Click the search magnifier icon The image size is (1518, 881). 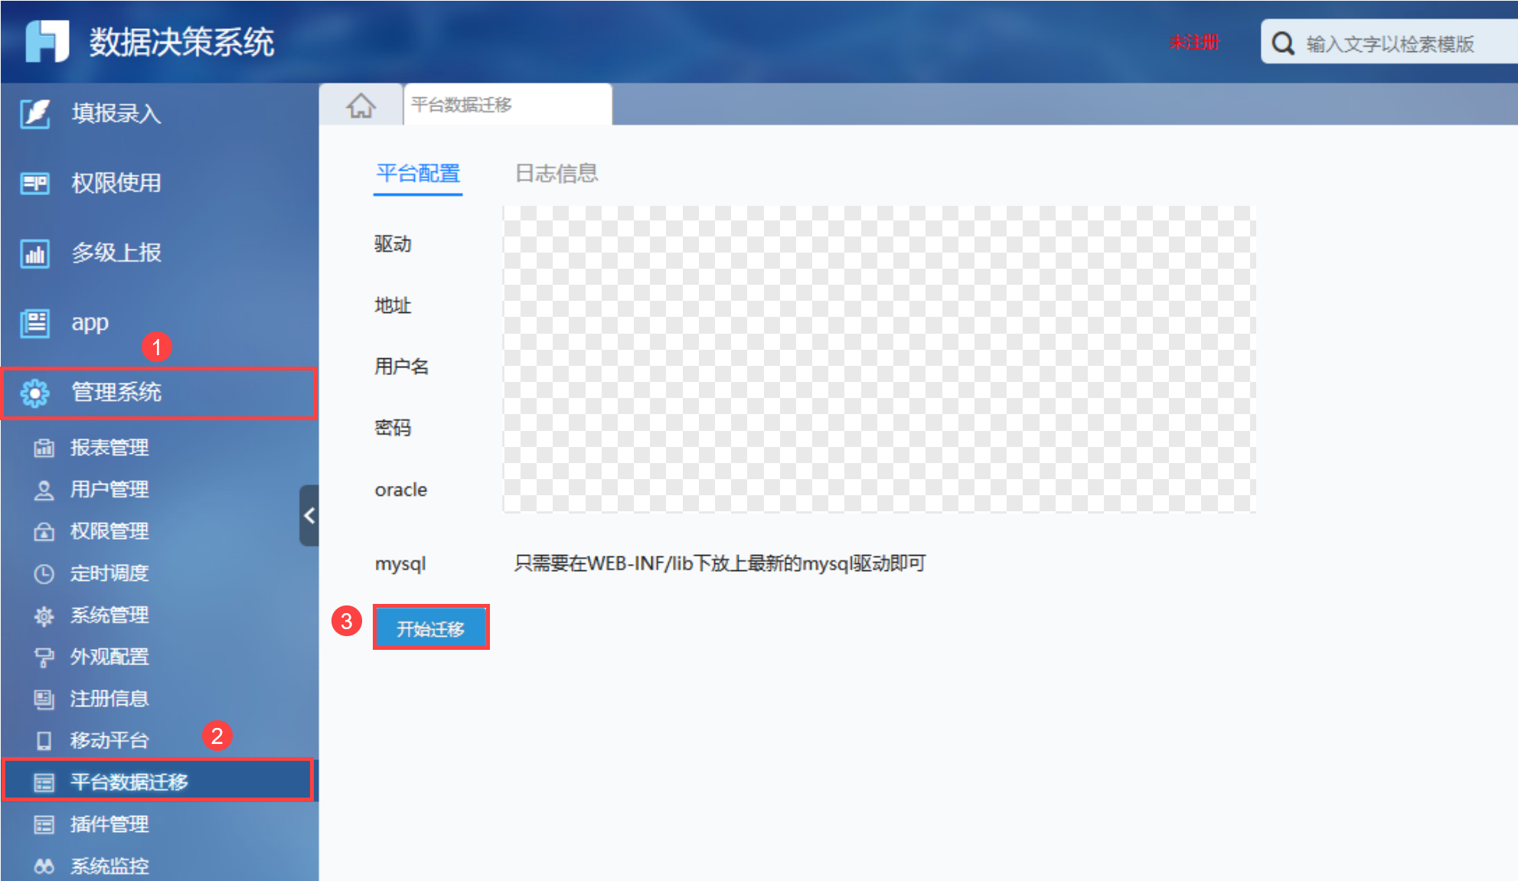(1283, 43)
